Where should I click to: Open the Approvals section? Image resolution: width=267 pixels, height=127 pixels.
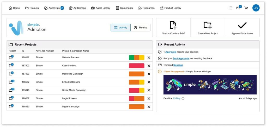[x=54, y=8]
